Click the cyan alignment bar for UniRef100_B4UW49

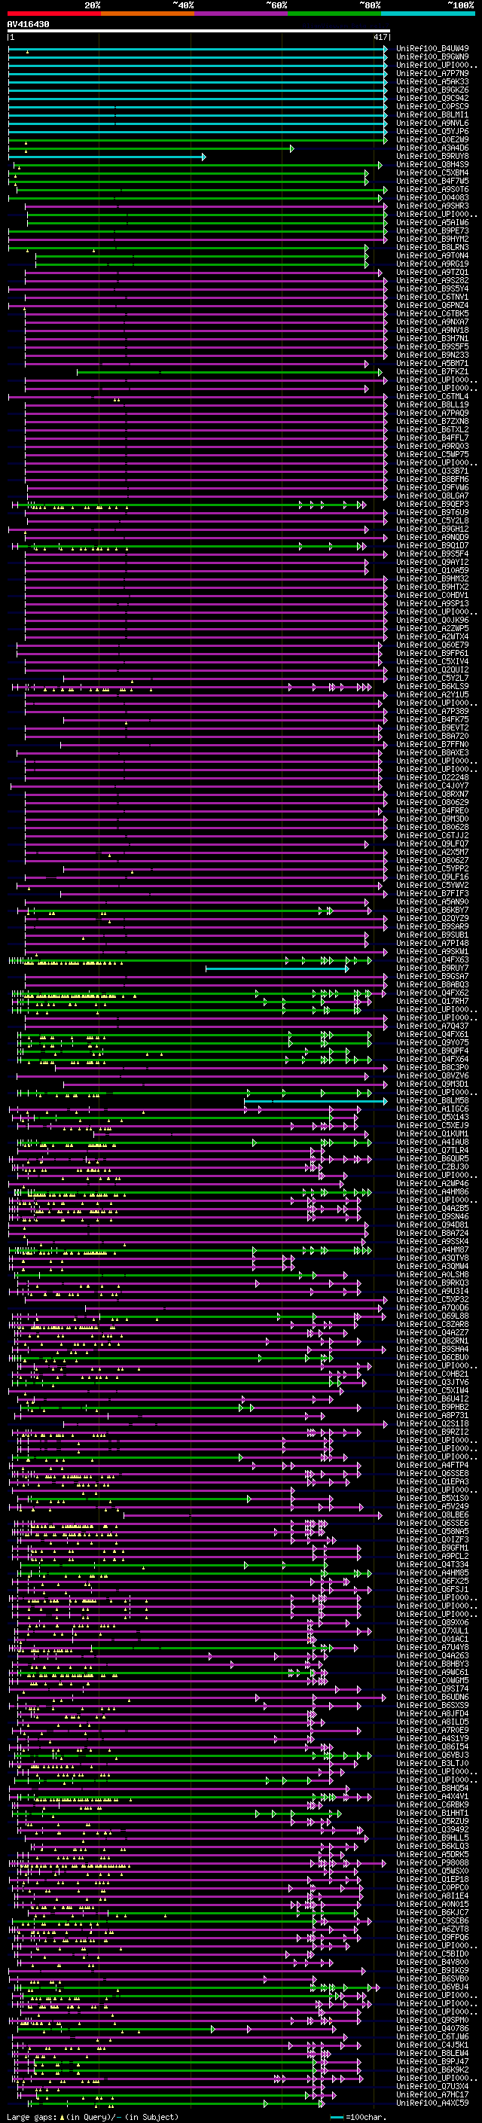198,49
